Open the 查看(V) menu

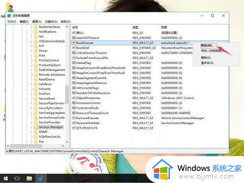[x=37, y=21]
